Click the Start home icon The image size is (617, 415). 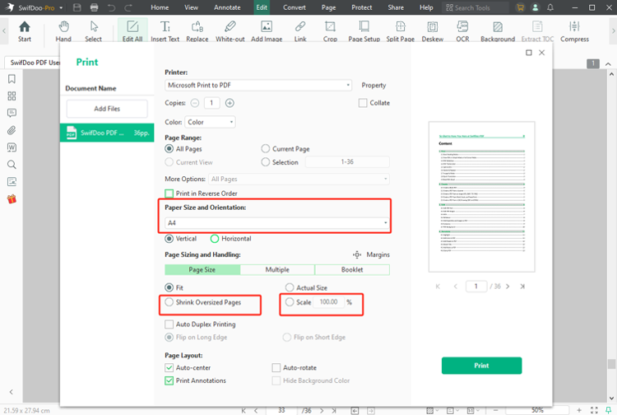pyautogui.click(x=25, y=30)
